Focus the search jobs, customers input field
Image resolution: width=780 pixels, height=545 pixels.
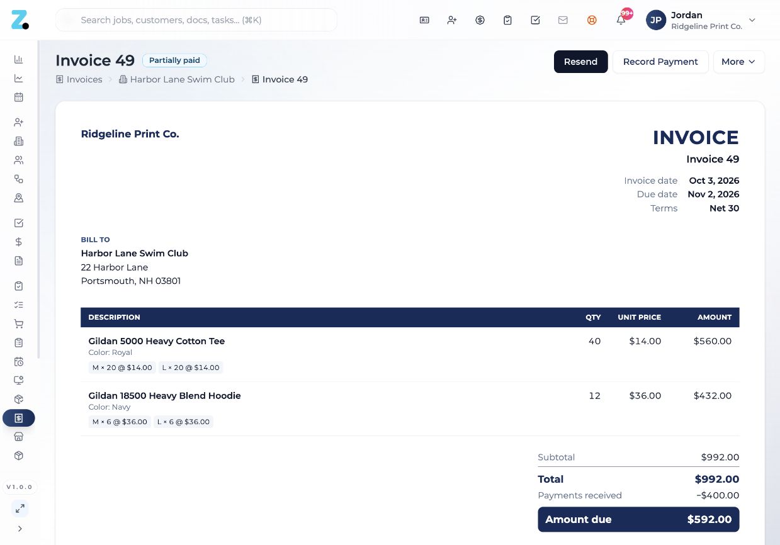coord(196,20)
